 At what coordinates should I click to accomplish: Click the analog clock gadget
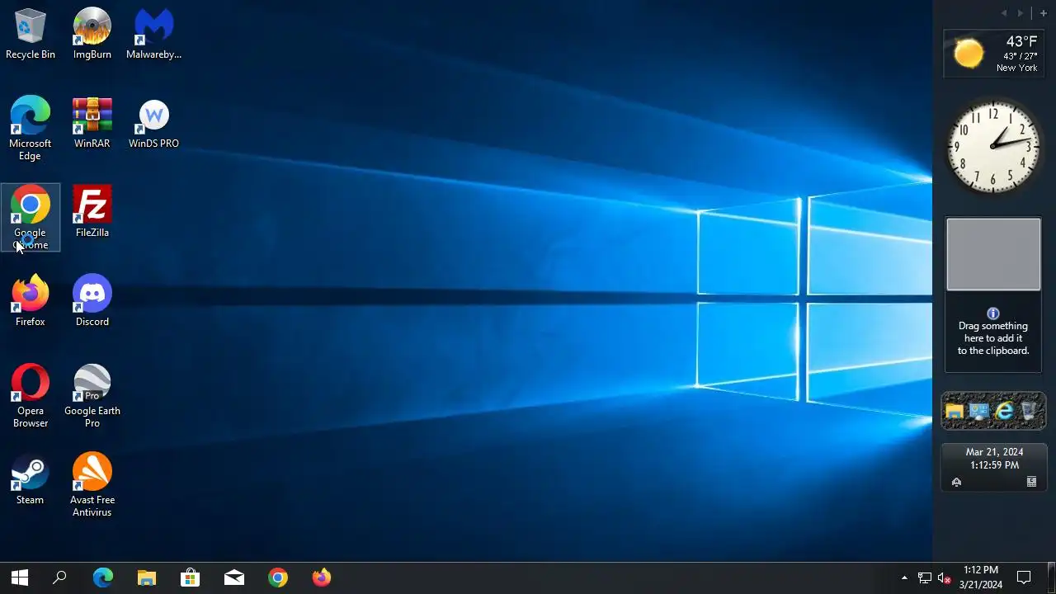pos(993,147)
